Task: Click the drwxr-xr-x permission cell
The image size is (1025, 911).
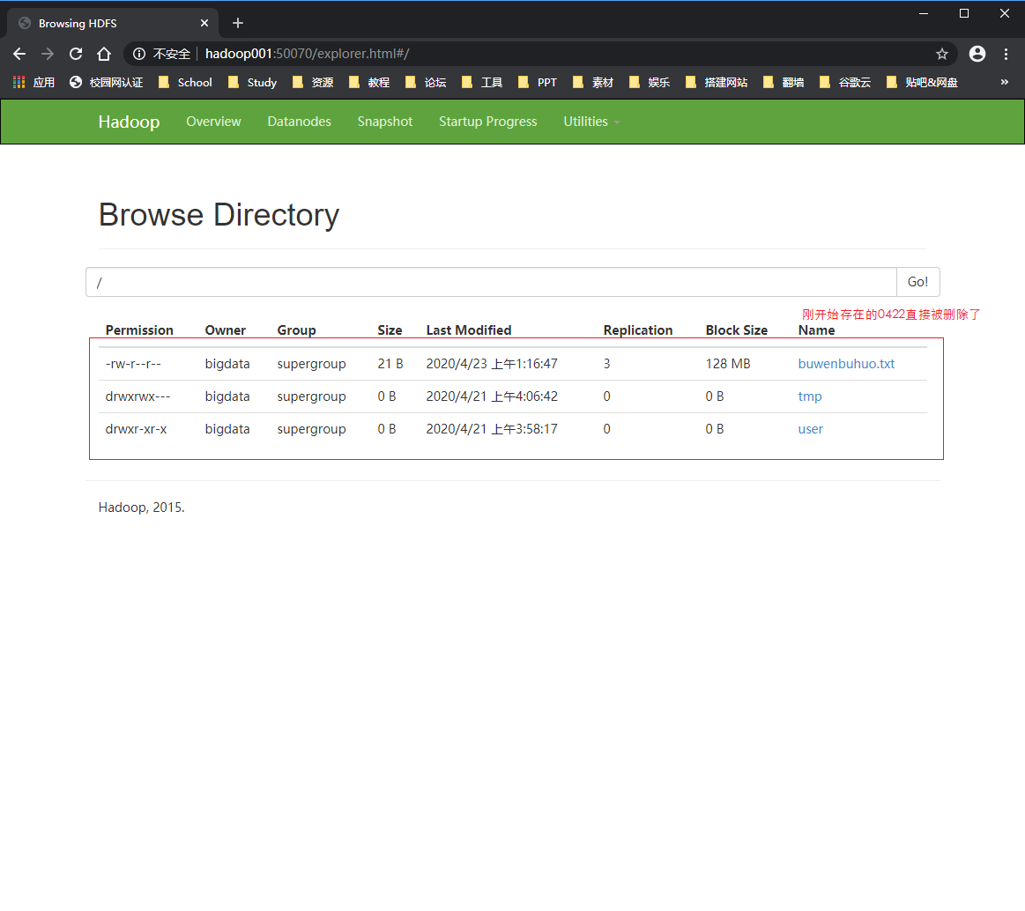Action: pos(136,429)
